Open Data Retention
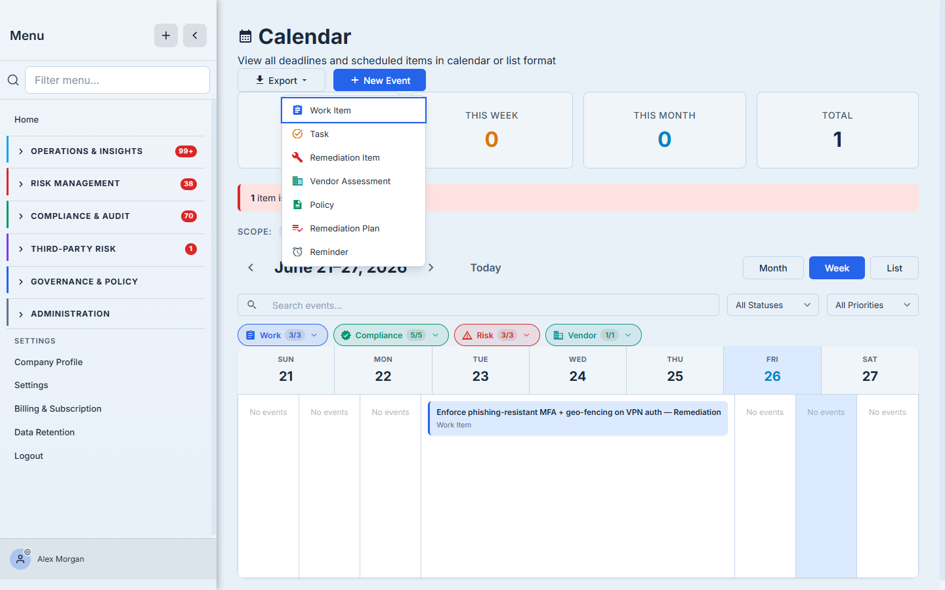 pyautogui.click(x=45, y=432)
